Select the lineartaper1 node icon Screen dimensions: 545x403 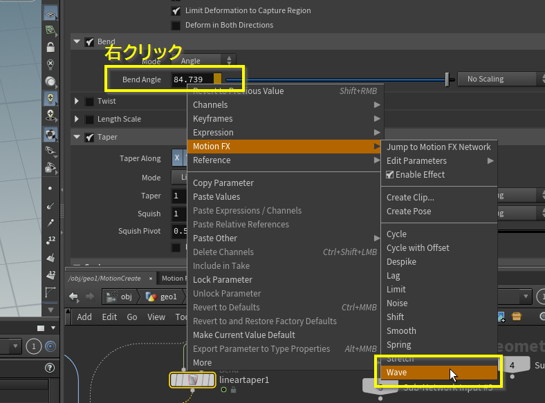[192, 379]
